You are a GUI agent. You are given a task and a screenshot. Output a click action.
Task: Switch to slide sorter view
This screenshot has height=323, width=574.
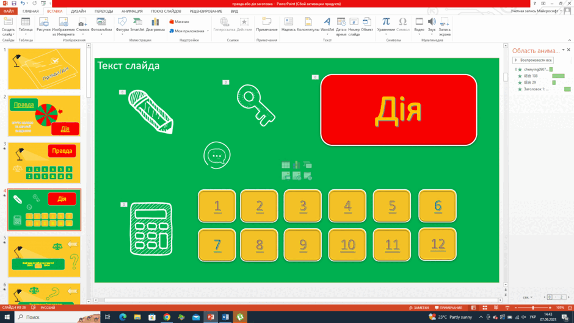coord(485,308)
